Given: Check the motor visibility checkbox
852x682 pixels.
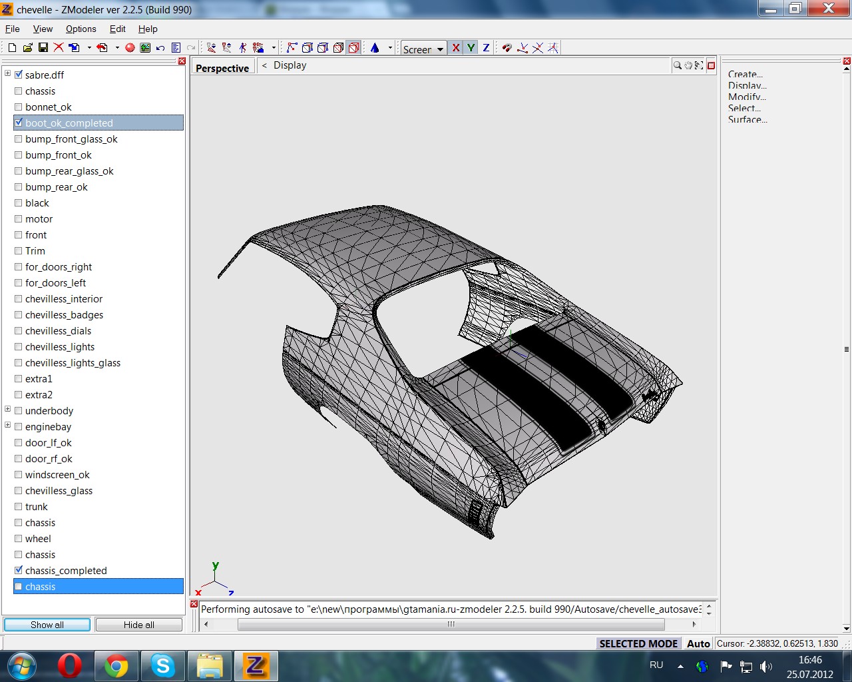Looking at the screenshot, I should click(x=19, y=218).
